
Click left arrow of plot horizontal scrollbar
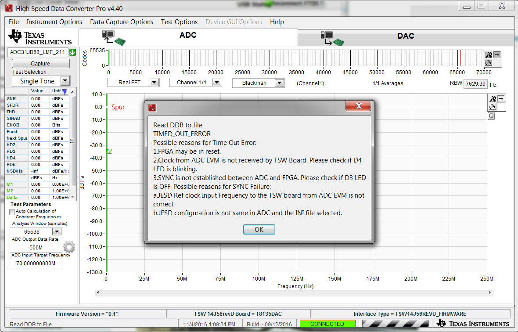pyautogui.click(x=98, y=292)
